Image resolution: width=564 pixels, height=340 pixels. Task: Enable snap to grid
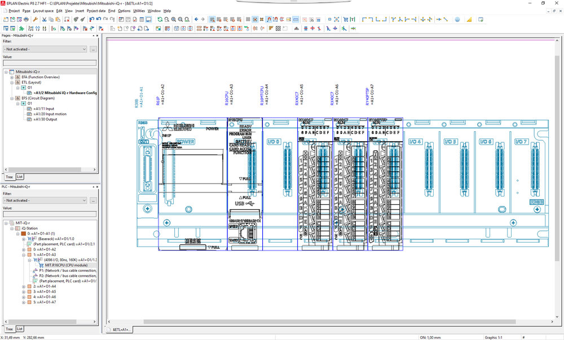pos(255,20)
